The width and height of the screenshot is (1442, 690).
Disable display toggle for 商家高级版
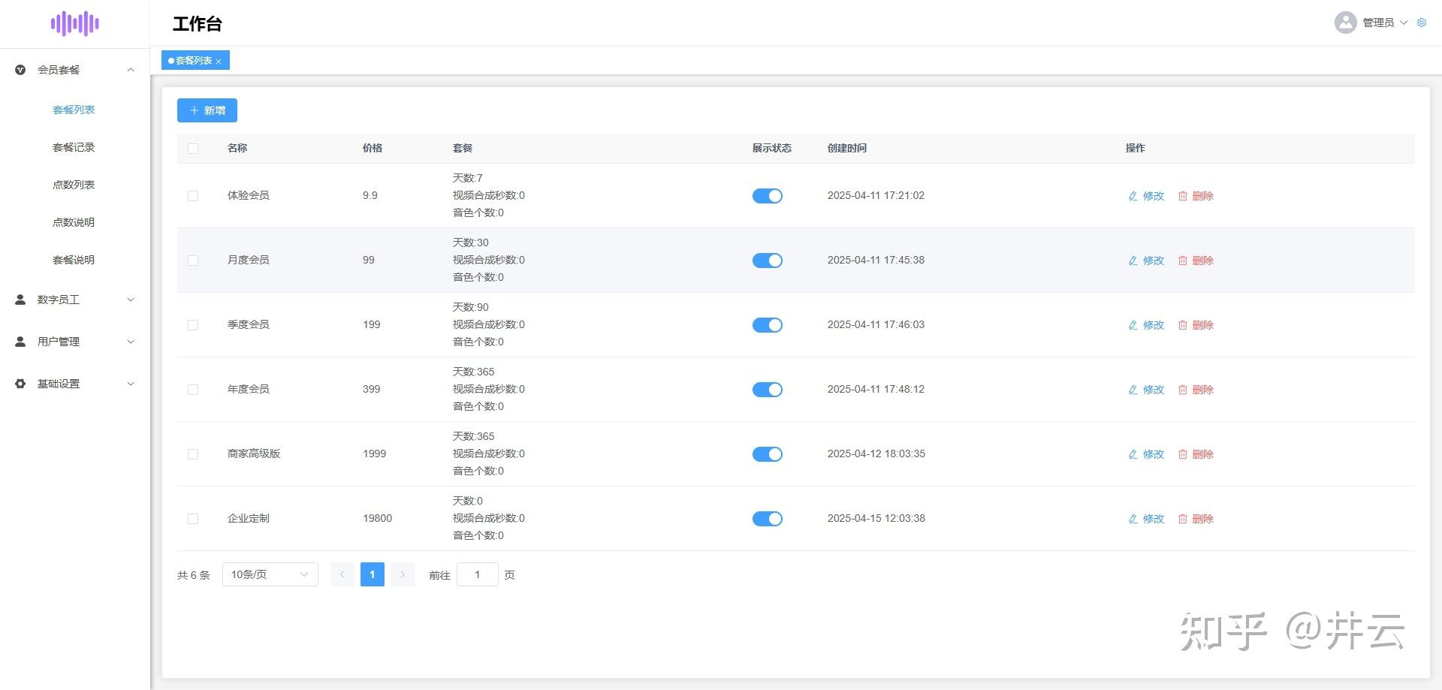pos(767,454)
